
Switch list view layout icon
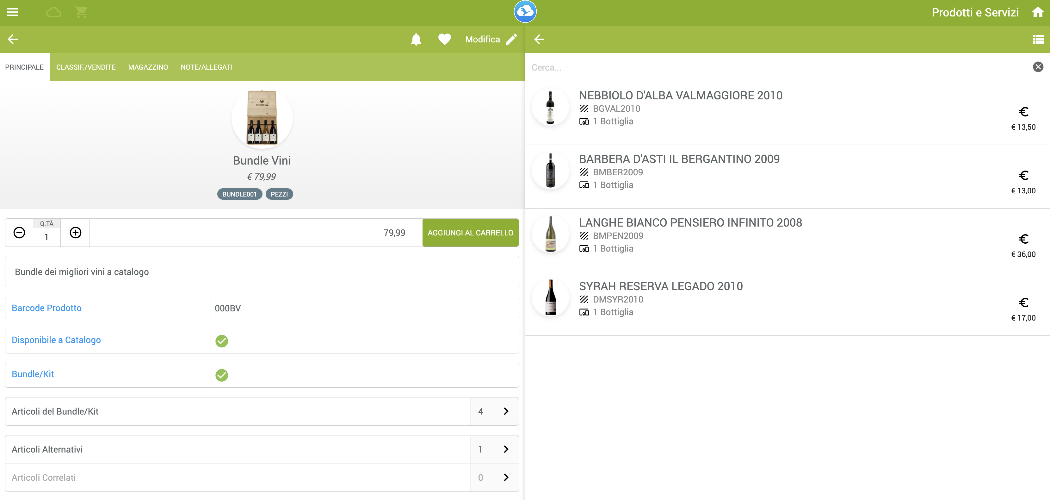pos(1037,40)
